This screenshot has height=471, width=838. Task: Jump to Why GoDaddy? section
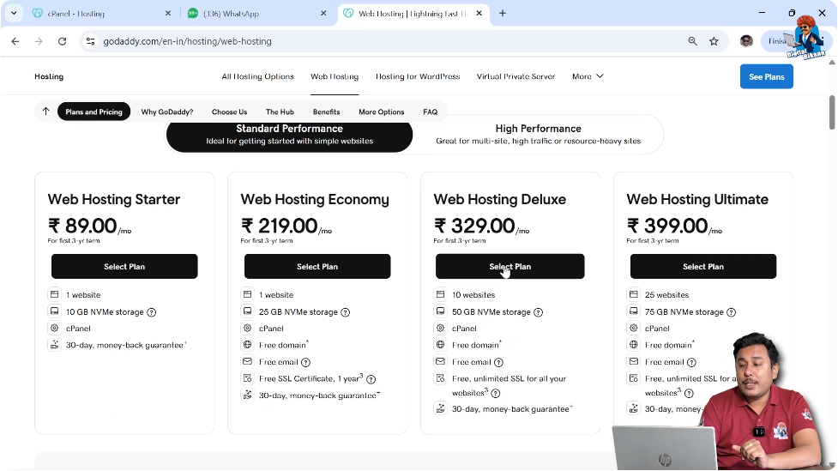point(167,112)
